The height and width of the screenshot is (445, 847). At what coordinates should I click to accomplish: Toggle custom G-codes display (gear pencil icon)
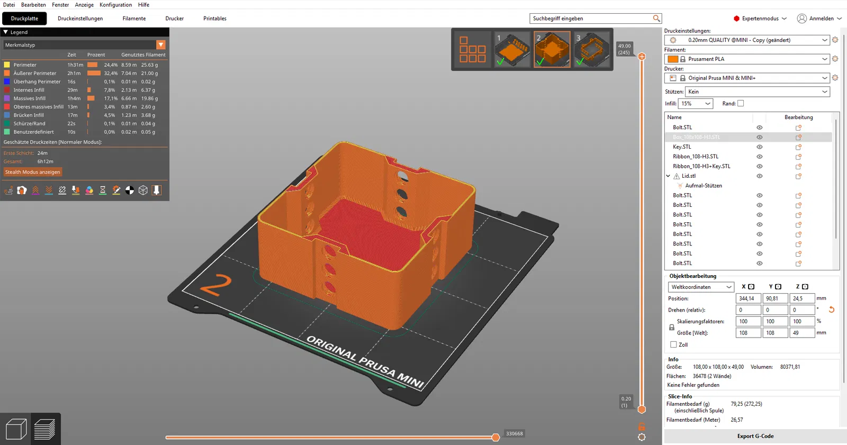(x=116, y=190)
